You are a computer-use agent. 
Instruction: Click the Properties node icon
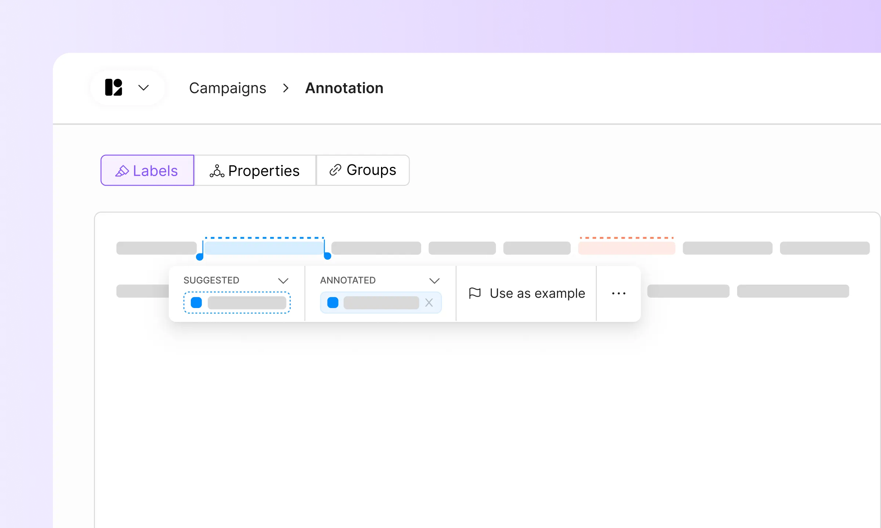tap(217, 170)
